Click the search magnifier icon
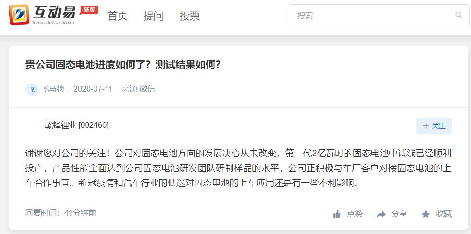 click(x=458, y=15)
